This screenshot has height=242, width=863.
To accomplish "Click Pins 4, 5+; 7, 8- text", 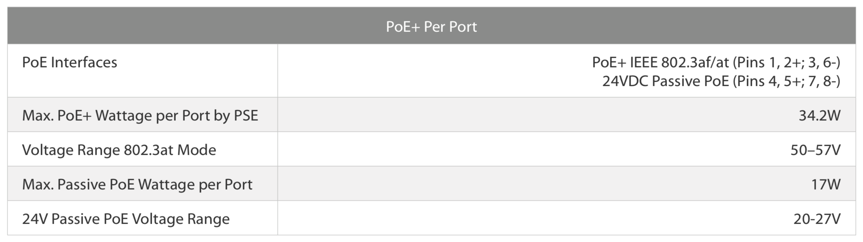I will pos(787,81).
